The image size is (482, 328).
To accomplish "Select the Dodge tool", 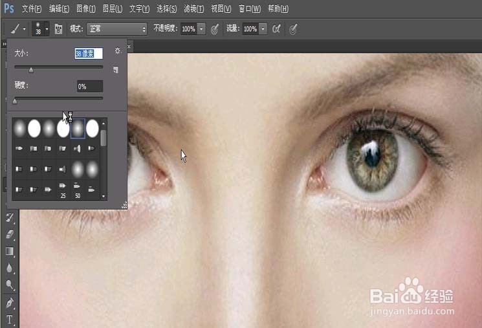I will 10,285.
